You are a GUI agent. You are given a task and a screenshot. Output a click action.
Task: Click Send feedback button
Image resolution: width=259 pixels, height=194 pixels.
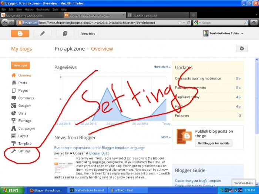click(243, 183)
